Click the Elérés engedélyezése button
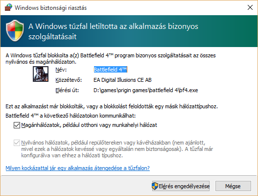This screenshot has height=196, width=258. click(x=181, y=186)
